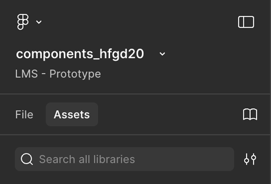Minimize the UI with the top-right panel icon
Image resolution: width=271 pixels, height=184 pixels.
(x=246, y=22)
